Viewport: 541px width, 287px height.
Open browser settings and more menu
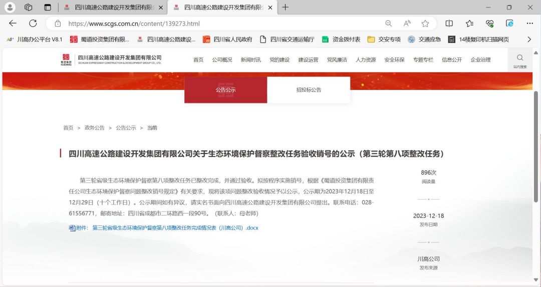coord(530,23)
